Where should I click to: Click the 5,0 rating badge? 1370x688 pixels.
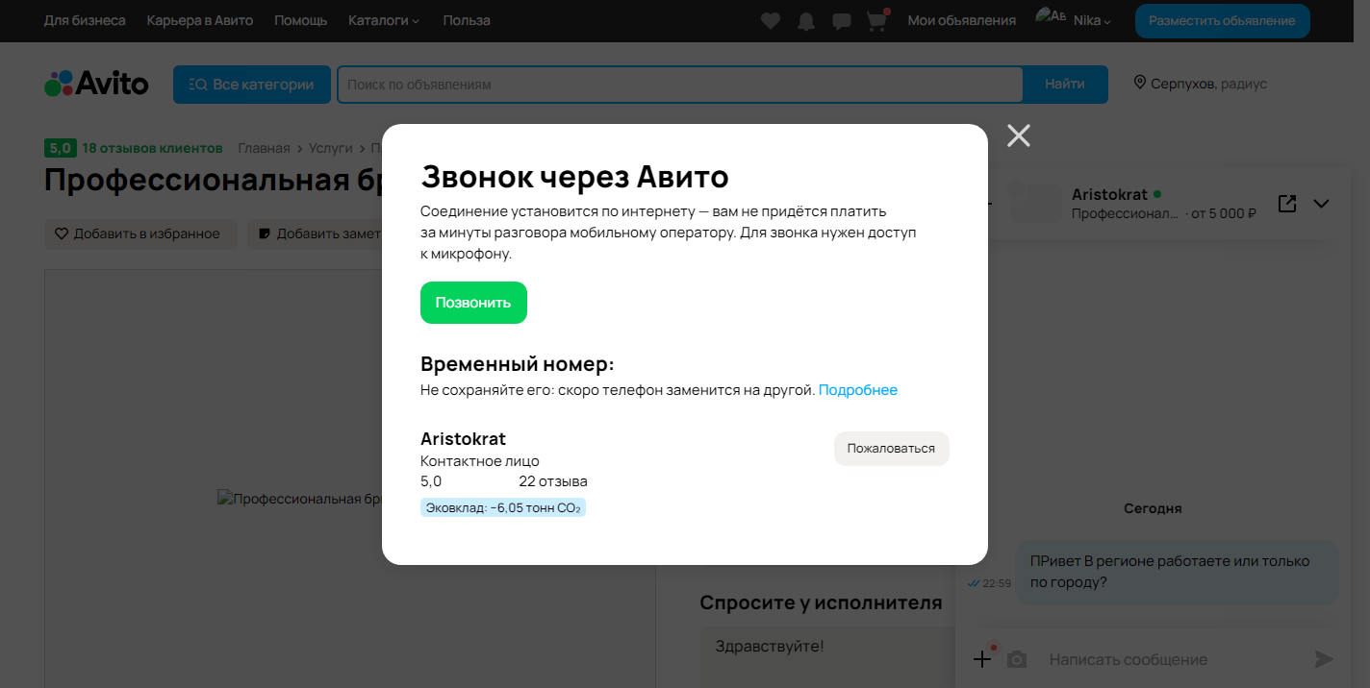[x=61, y=148]
